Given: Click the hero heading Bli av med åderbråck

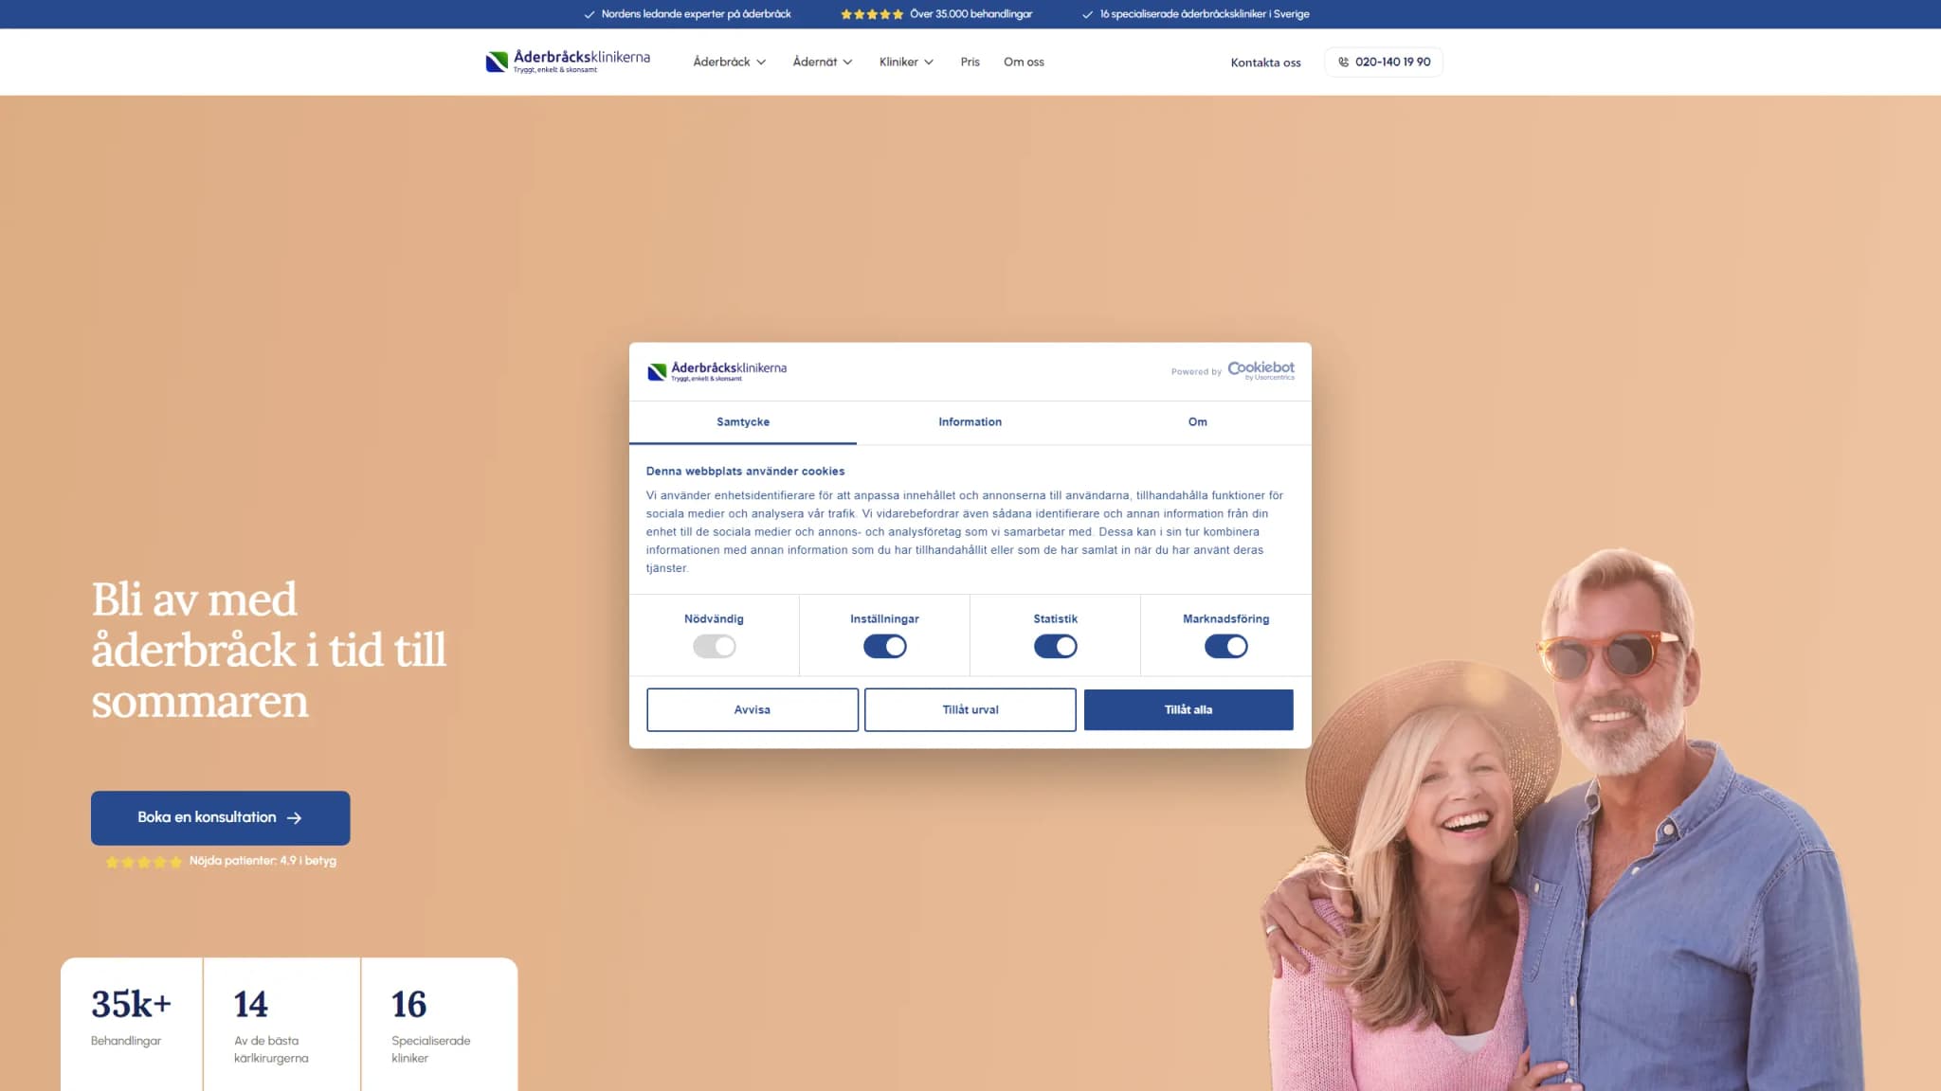Looking at the screenshot, I should [269, 651].
